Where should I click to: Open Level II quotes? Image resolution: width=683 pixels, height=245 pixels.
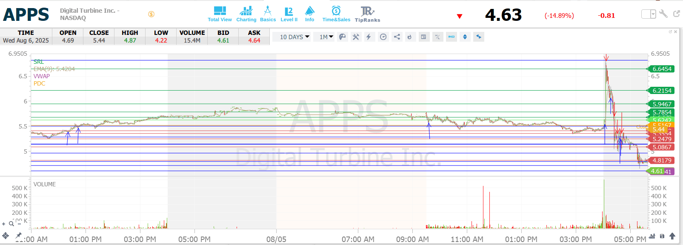coord(289,14)
